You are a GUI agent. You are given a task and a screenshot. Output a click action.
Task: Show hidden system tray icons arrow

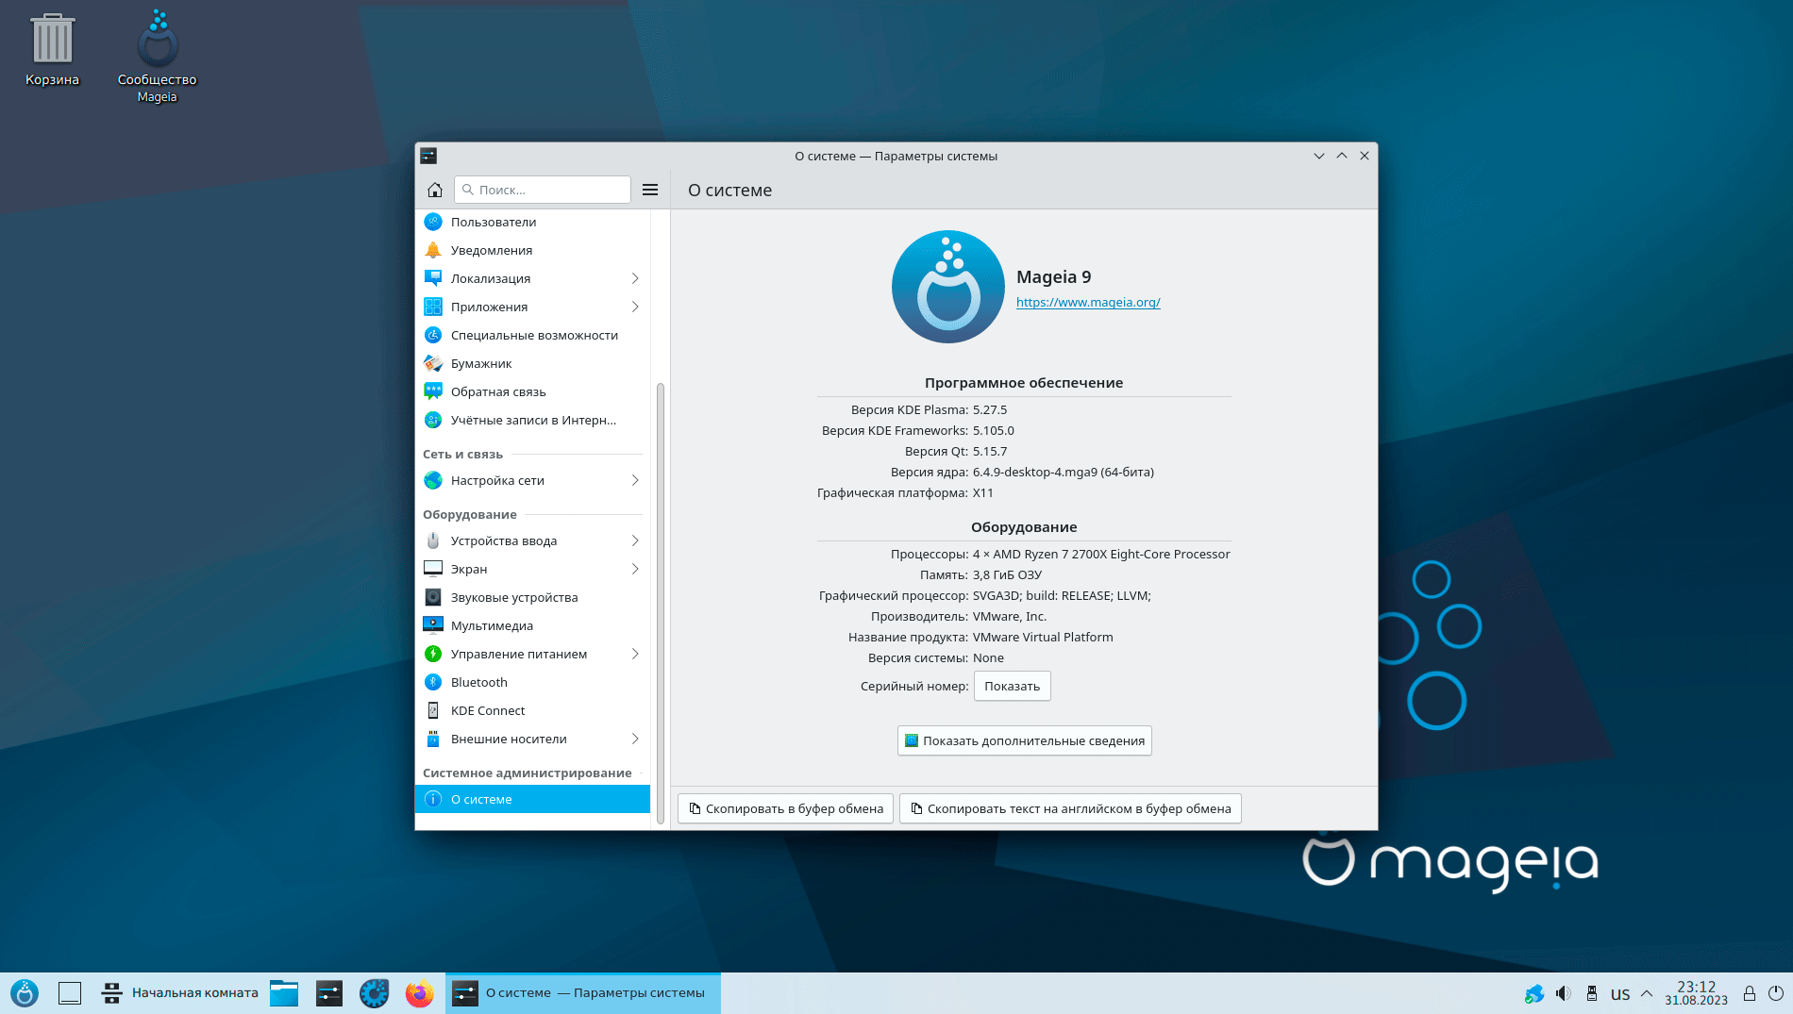[x=1647, y=993]
